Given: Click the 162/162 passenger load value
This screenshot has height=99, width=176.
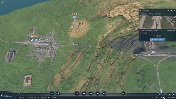Looking at the screenshot, I should pyautogui.click(x=158, y=36).
